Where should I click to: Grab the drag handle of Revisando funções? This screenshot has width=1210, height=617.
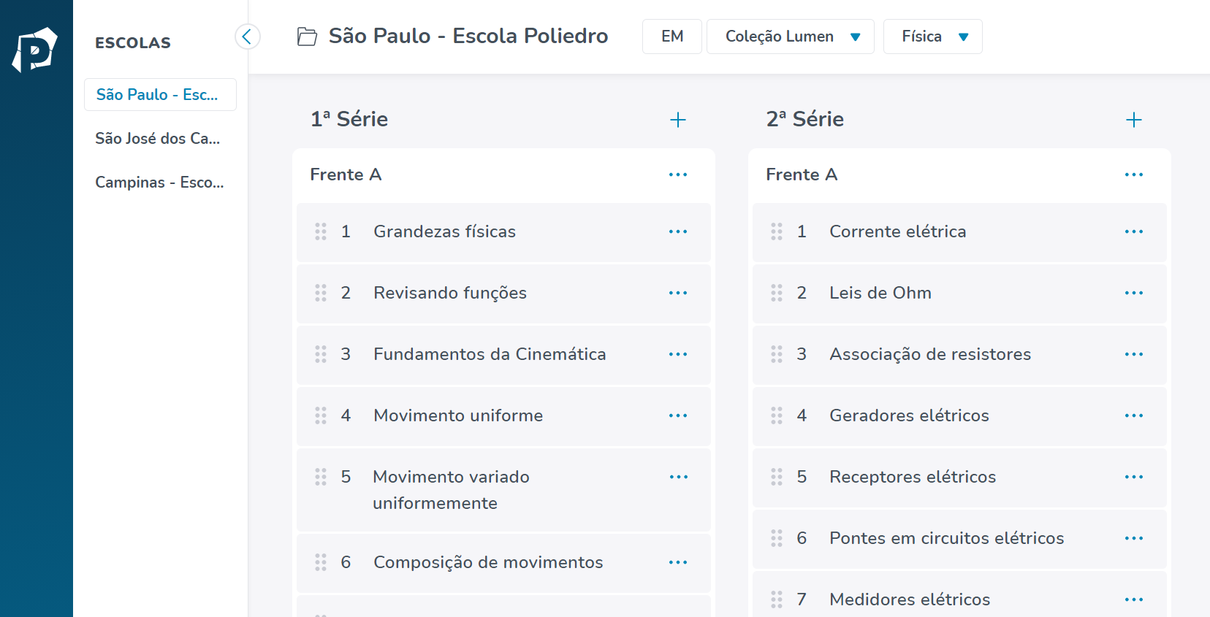[321, 293]
